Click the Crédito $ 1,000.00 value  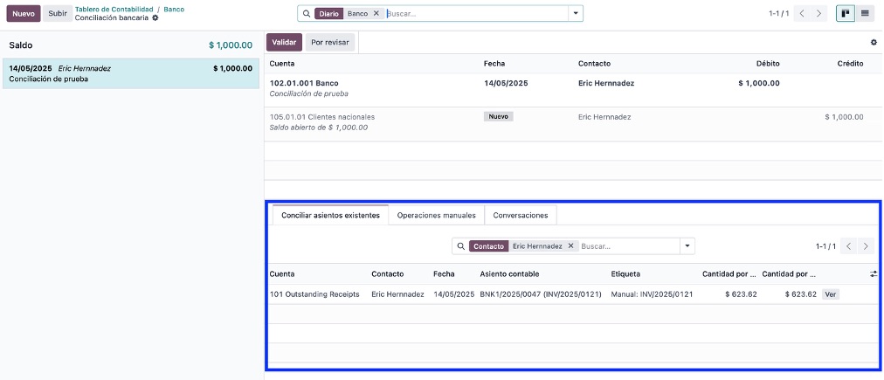point(844,117)
